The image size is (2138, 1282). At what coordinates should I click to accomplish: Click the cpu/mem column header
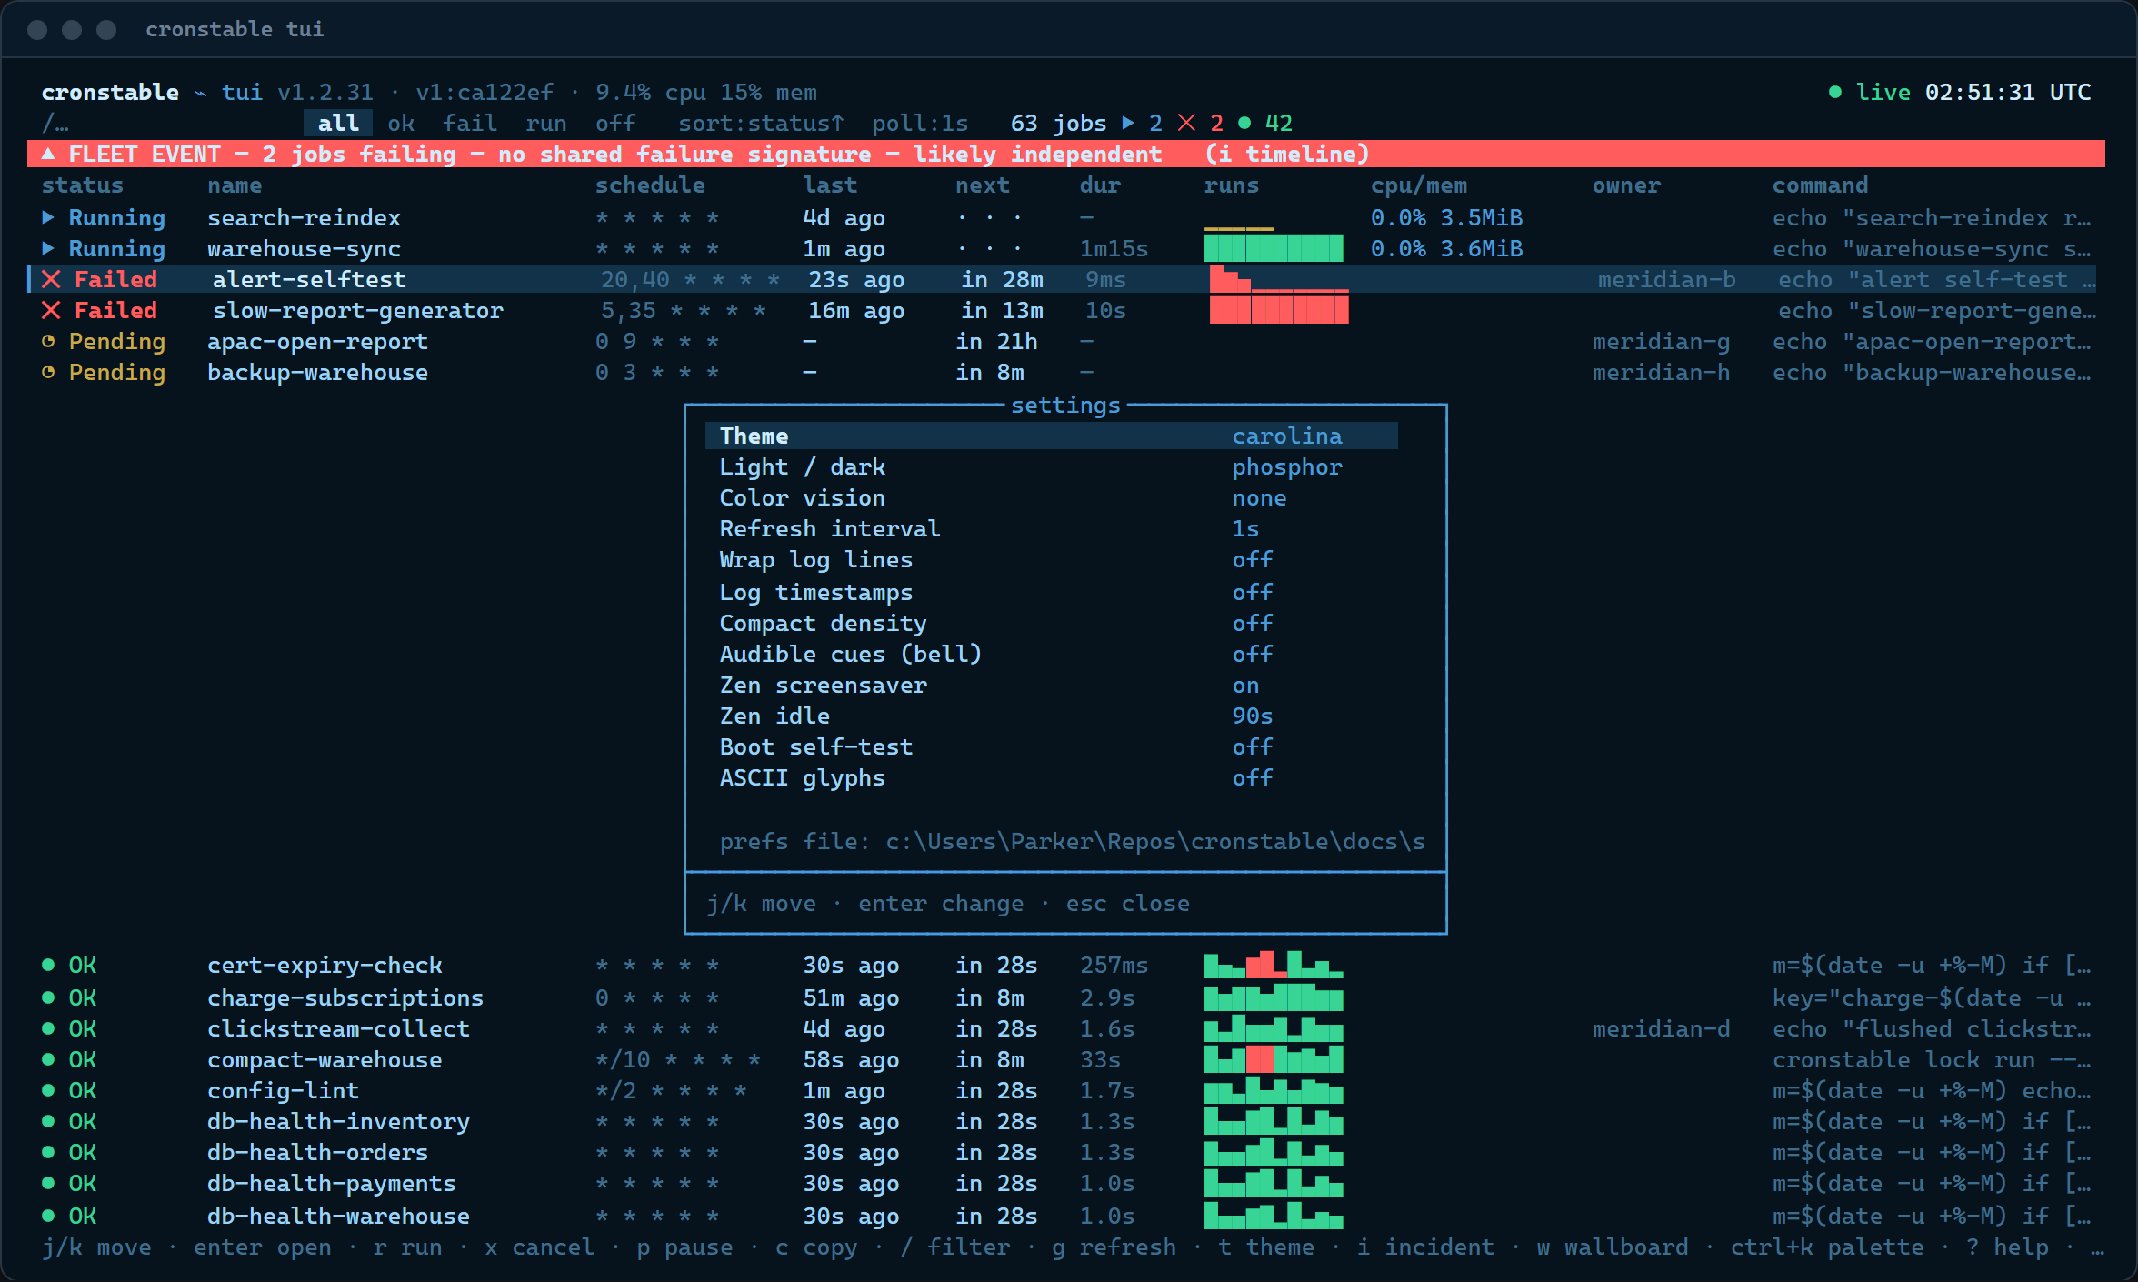click(1418, 185)
